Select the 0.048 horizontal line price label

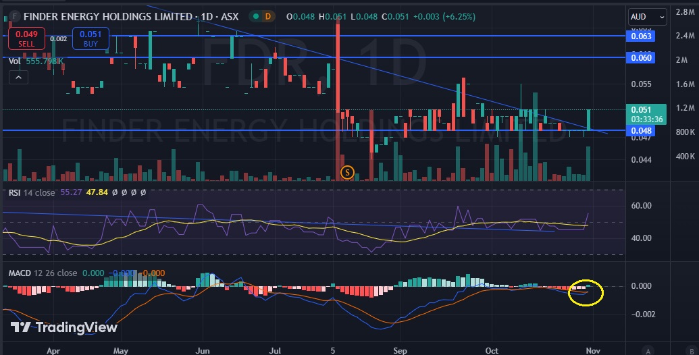click(x=641, y=130)
